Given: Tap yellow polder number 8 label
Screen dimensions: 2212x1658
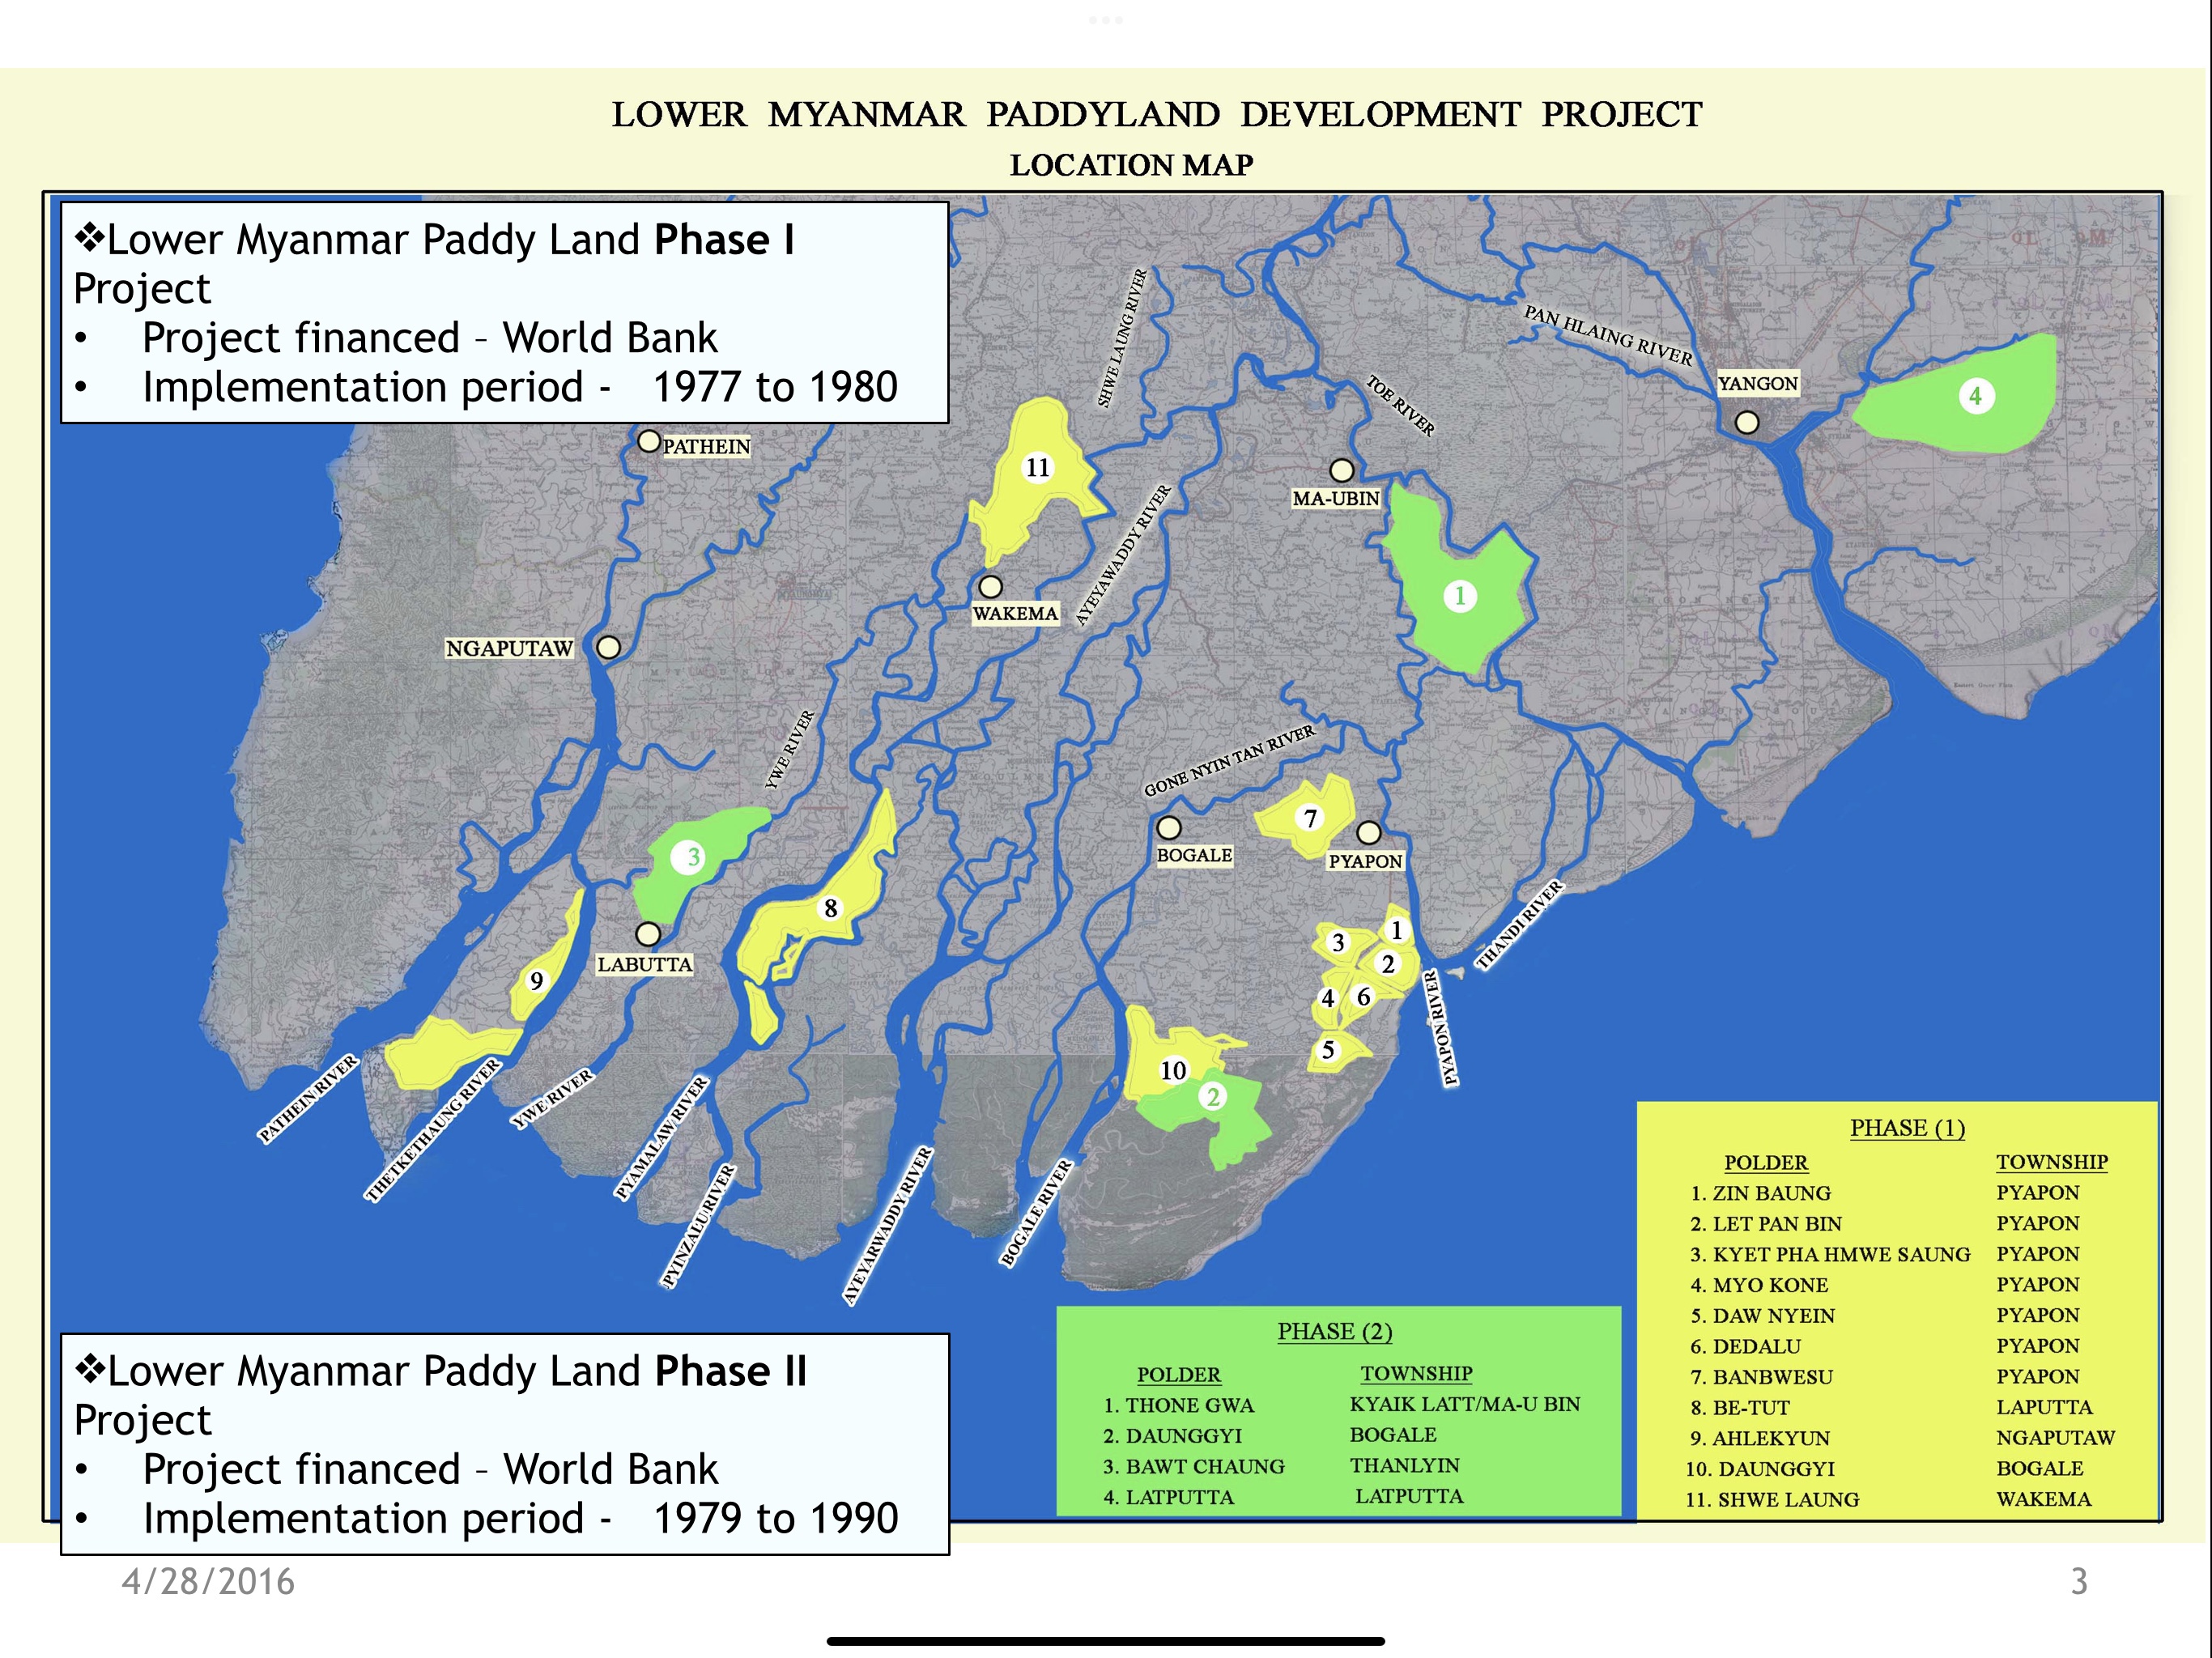Looking at the screenshot, I should 830,908.
